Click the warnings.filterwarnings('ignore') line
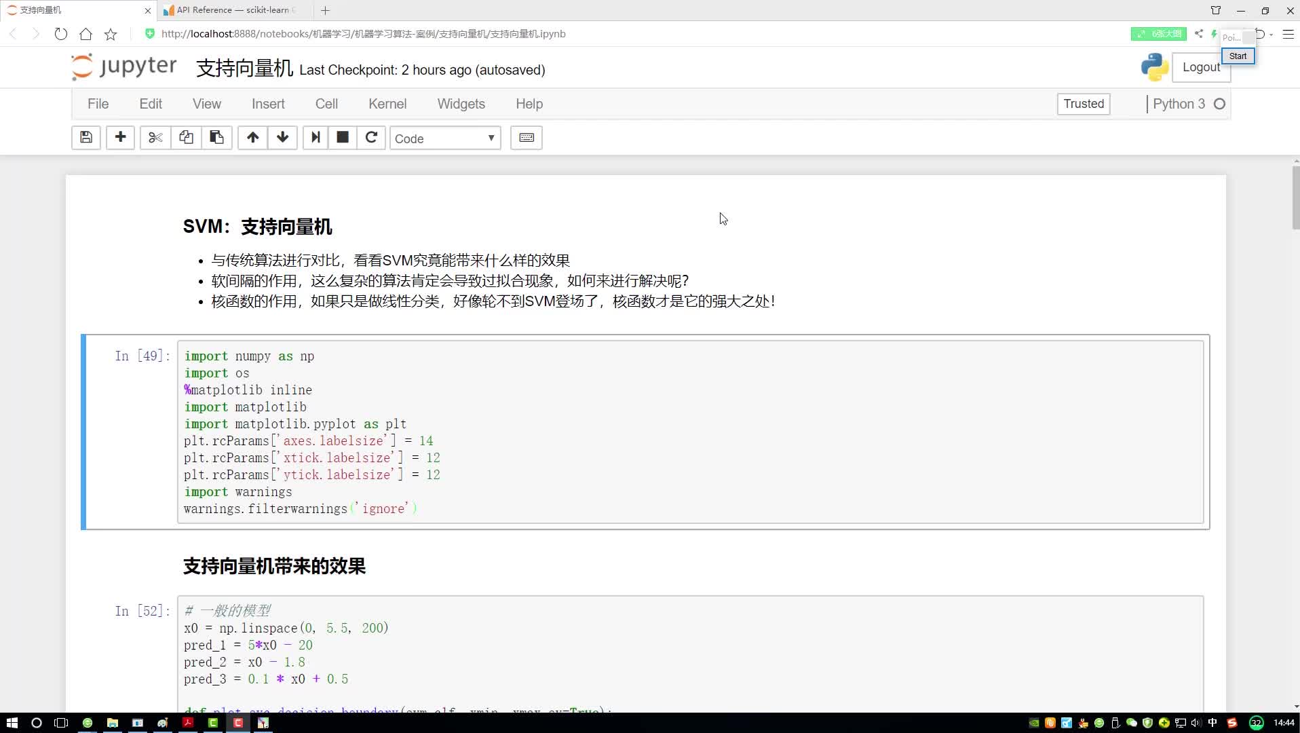The width and height of the screenshot is (1300, 733). (x=301, y=509)
